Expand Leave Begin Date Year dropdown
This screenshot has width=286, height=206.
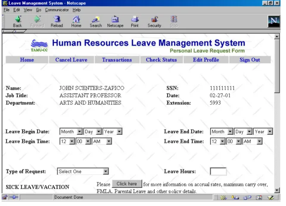click(112, 132)
